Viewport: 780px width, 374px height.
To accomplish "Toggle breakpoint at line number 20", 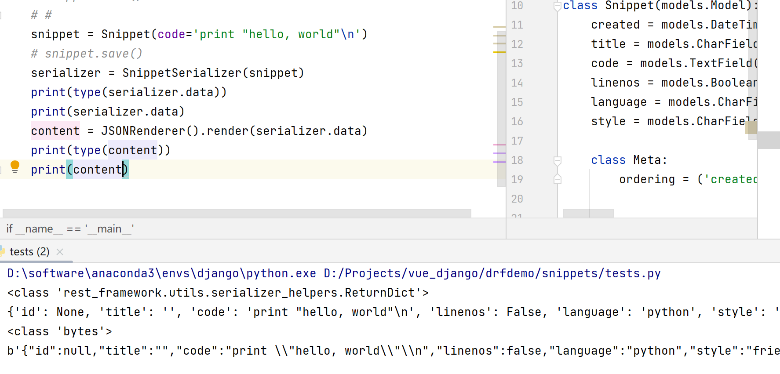I will 517,199.
